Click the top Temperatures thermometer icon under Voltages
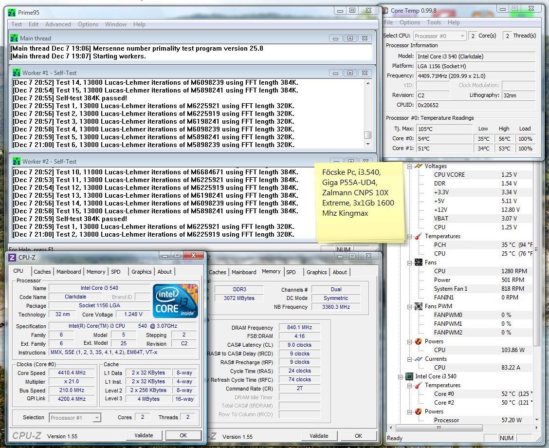The width and height of the screenshot is (549, 448). [419, 236]
